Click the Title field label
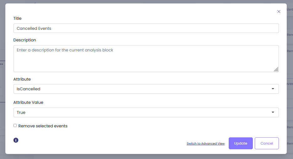 17,18
